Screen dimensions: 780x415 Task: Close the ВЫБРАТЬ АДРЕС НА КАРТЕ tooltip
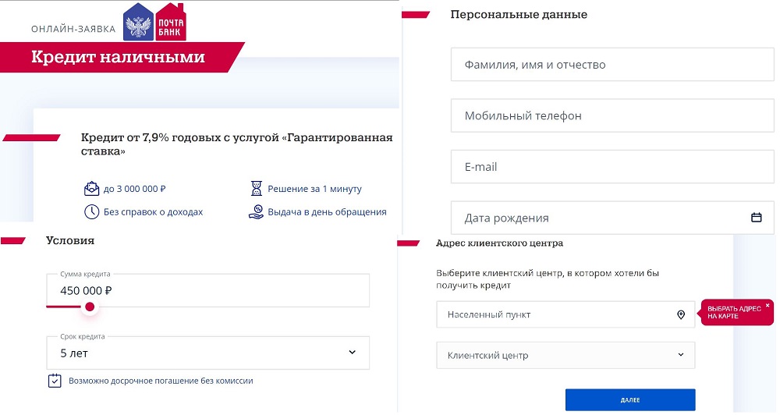tap(768, 305)
